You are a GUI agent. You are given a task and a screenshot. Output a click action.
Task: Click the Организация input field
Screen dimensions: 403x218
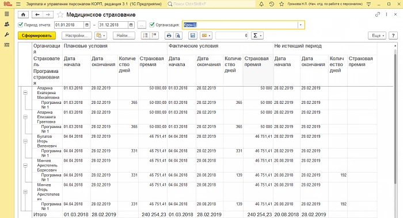(x=240, y=25)
